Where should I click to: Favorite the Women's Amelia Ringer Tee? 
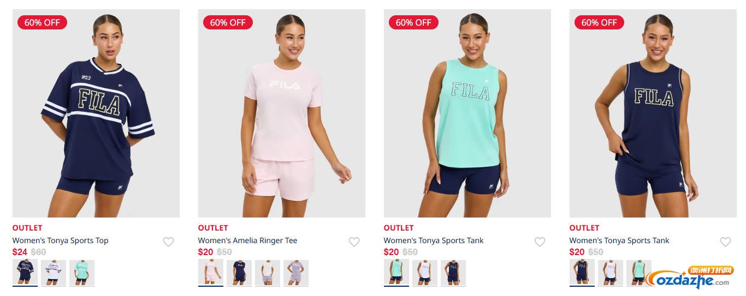354,241
